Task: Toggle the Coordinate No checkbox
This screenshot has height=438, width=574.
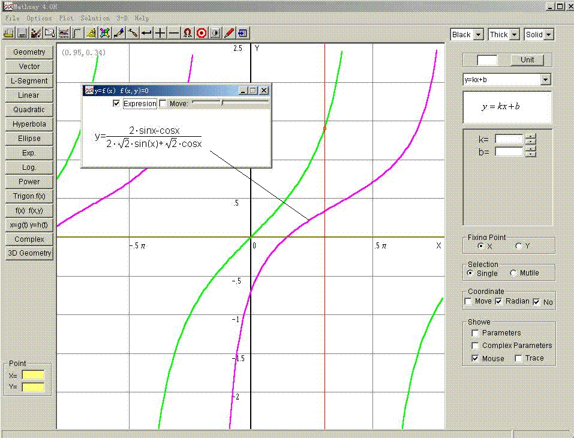Action: pyautogui.click(x=536, y=302)
